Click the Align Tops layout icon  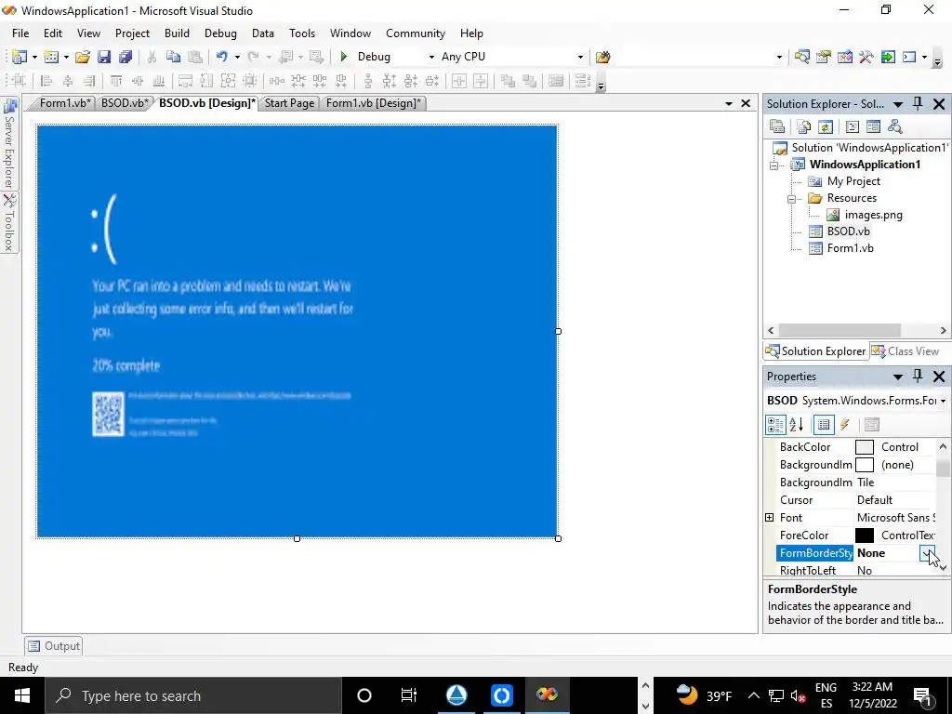point(116,81)
